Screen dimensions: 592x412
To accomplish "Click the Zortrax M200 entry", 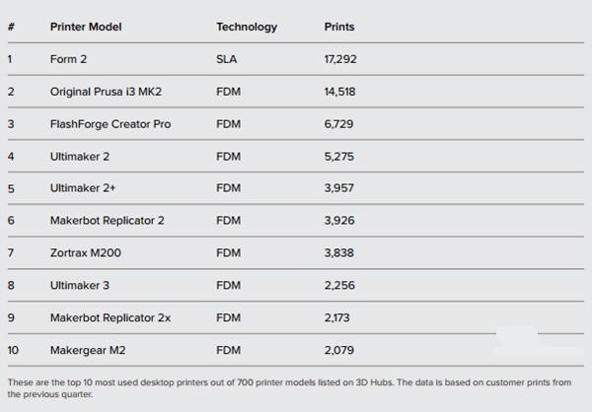I will [x=86, y=252].
